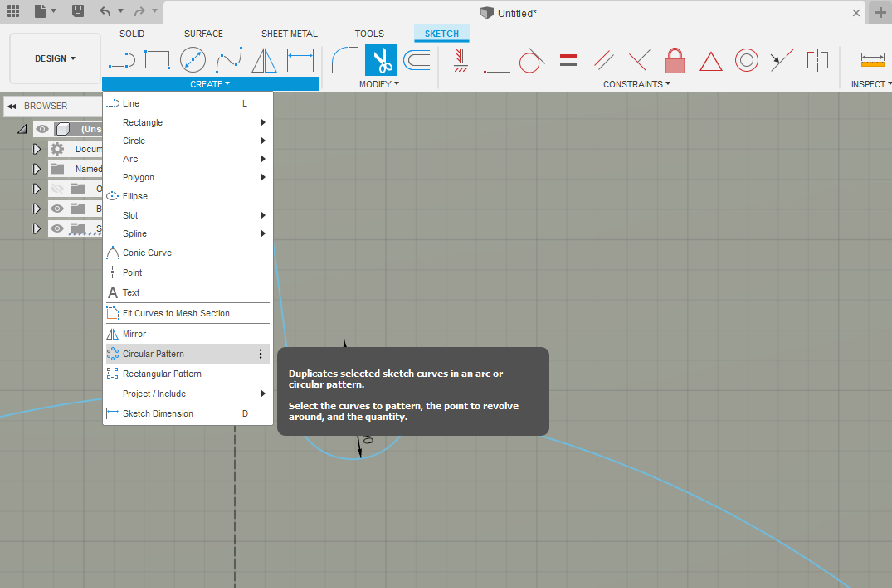
Task: Select the Offset tool icon
Action: (x=417, y=61)
